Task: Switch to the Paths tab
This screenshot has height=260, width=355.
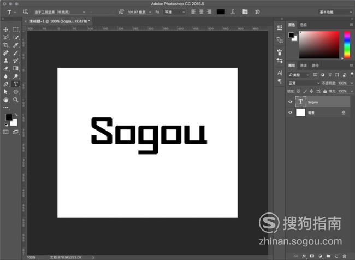Action: (x=315, y=66)
